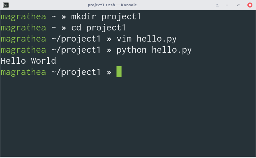The height and width of the screenshot is (158, 256).
Task: Click the '»' symbol before the cursor
Action: (x=109, y=72)
